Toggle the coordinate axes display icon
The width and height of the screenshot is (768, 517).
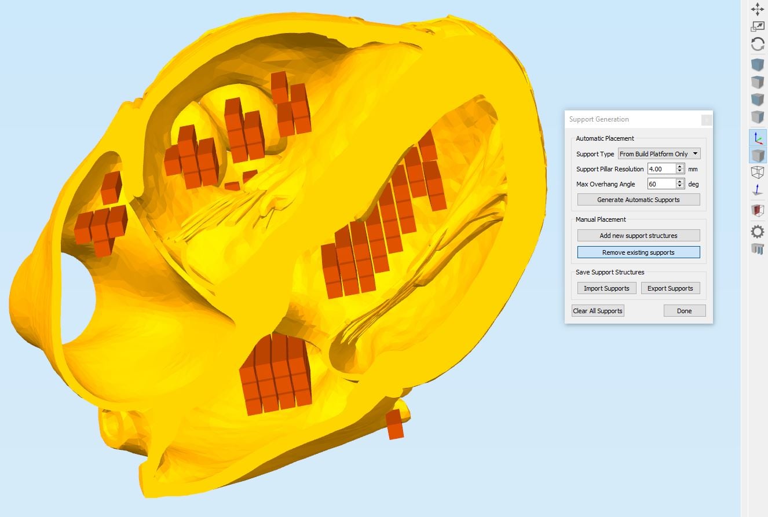[x=757, y=137]
